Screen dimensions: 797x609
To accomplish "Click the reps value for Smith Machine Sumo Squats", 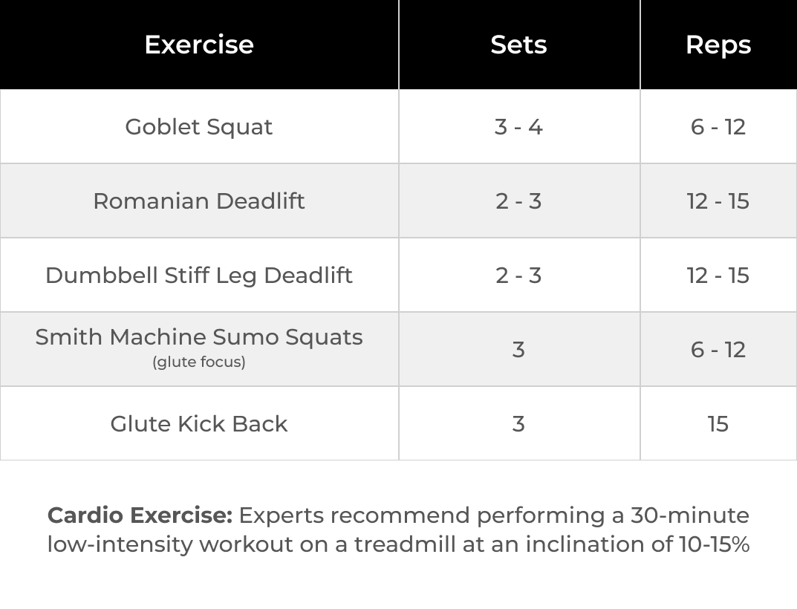I will (718, 350).
